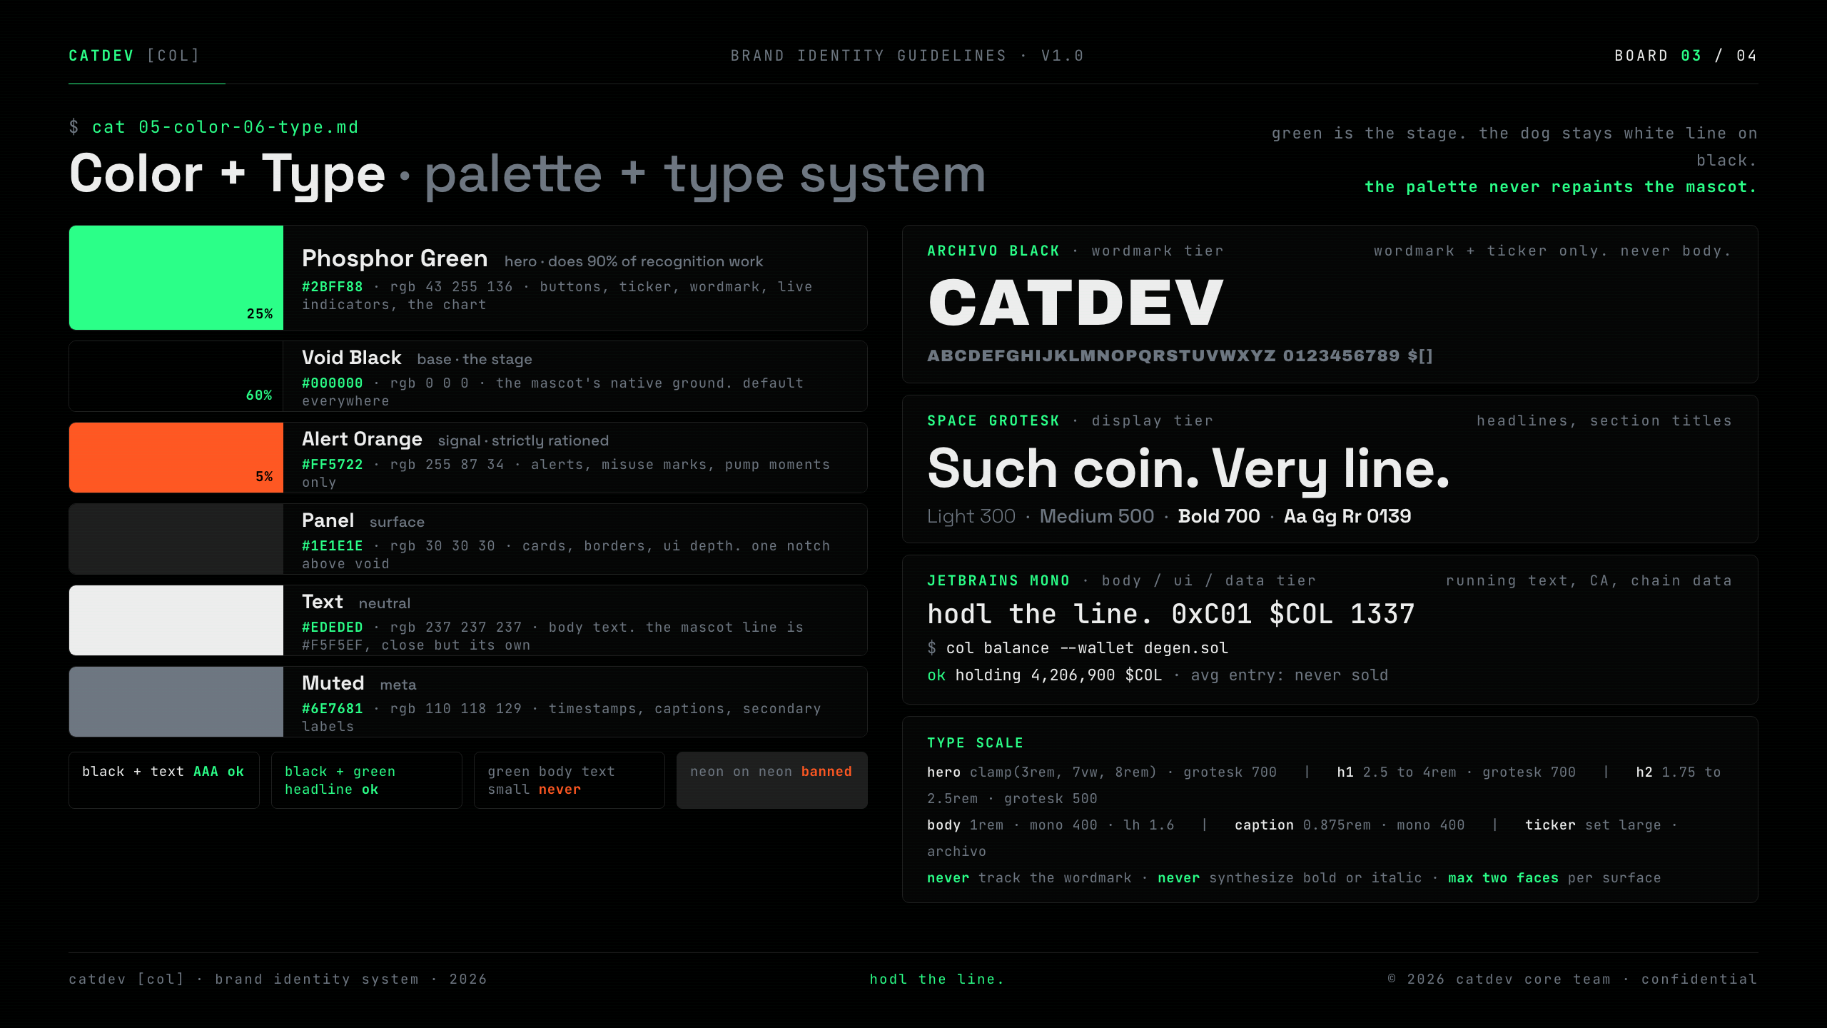The width and height of the screenshot is (1827, 1028).
Task: Click the #EDEDED hex value
Action: 332,628
